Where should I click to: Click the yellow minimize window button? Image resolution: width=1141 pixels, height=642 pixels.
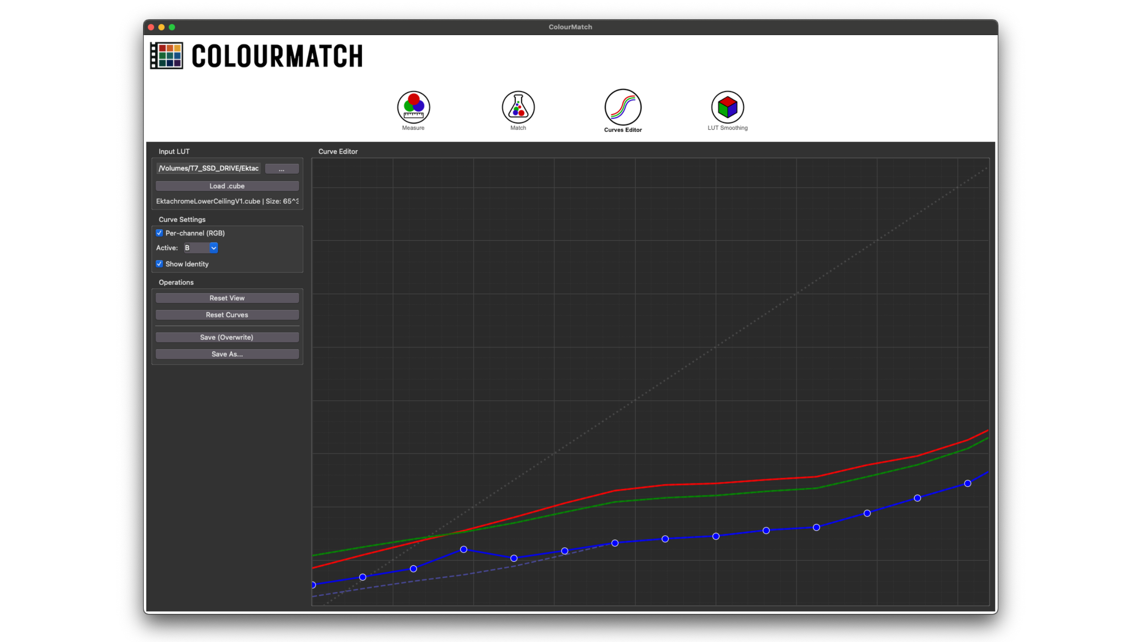pyautogui.click(x=162, y=27)
